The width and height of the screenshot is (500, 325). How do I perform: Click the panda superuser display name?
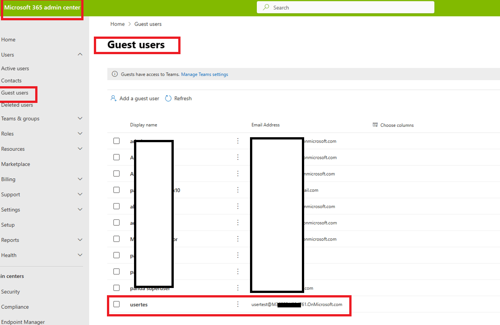point(150,288)
